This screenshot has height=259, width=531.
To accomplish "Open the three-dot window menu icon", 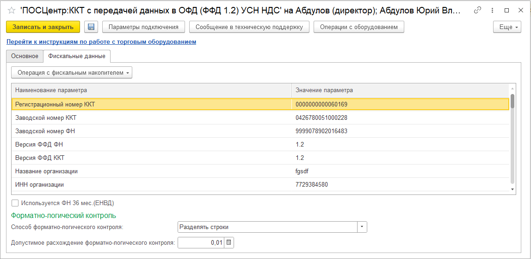I will tap(492, 10).
